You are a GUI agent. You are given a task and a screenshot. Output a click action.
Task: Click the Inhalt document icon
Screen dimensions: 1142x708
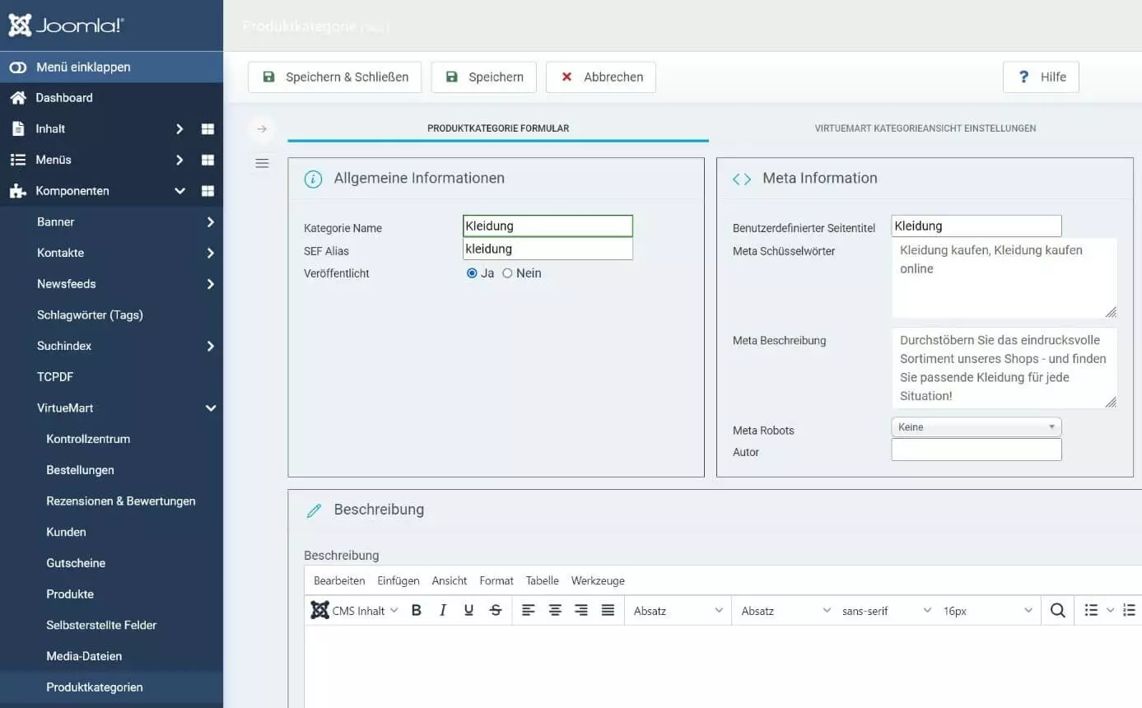[x=17, y=129]
